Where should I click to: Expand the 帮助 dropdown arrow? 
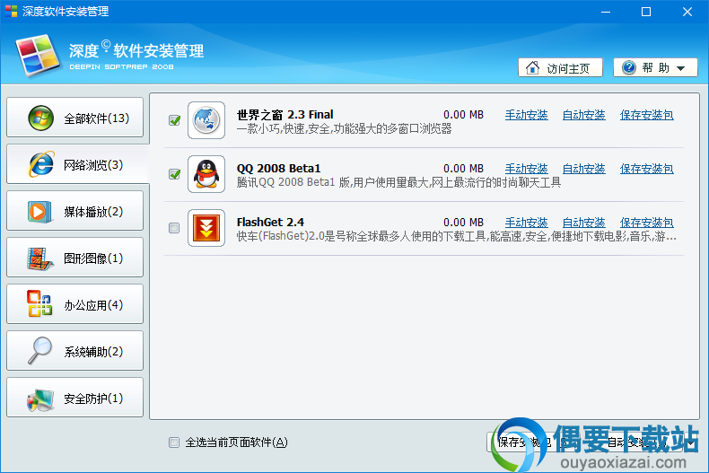[x=681, y=68]
